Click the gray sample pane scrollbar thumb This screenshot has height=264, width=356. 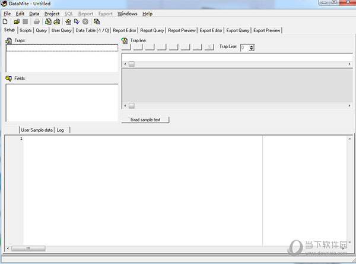pos(132,106)
